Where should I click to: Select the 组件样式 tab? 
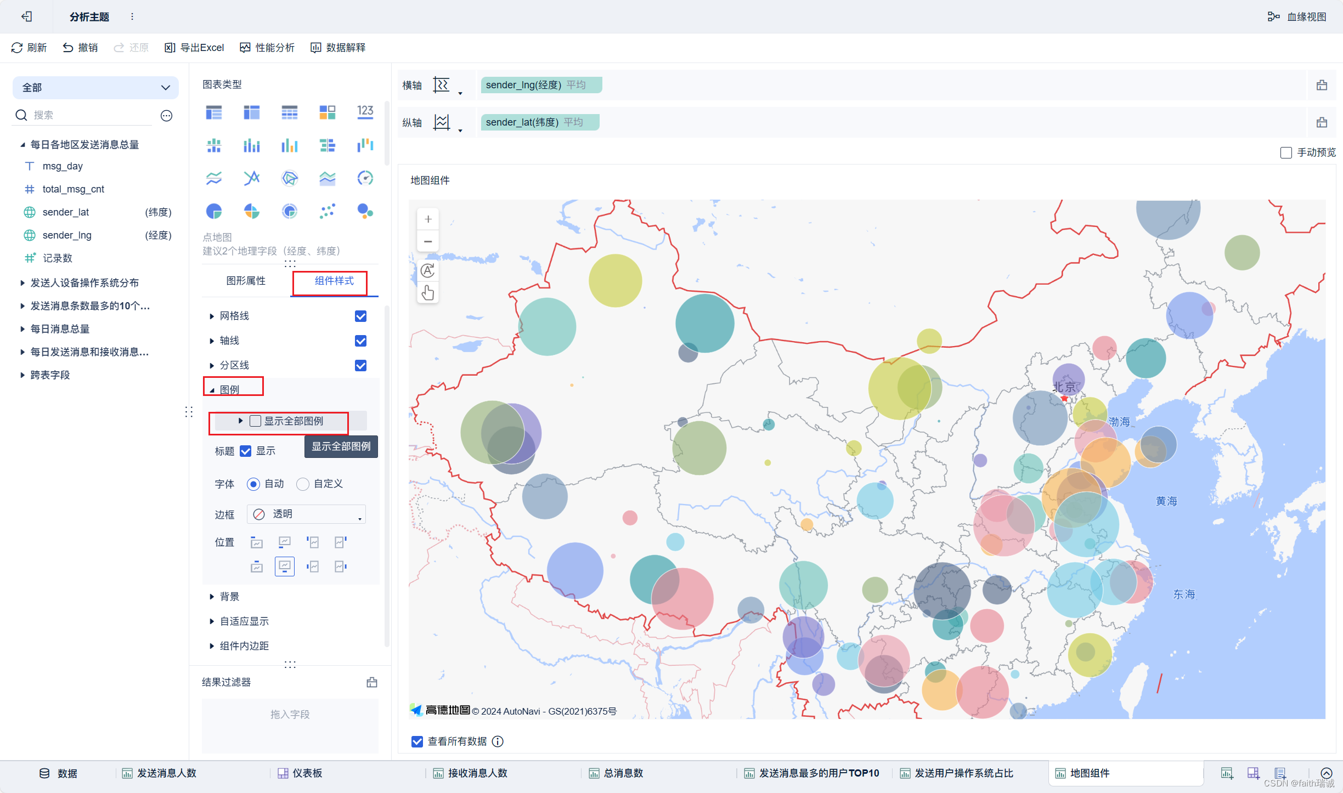pos(334,280)
